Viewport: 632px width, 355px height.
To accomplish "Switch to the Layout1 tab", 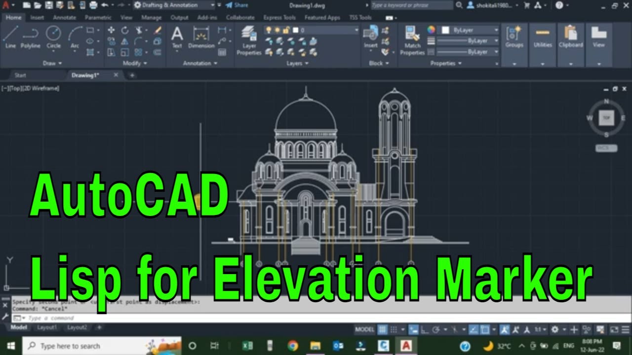I will click(x=47, y=327).
